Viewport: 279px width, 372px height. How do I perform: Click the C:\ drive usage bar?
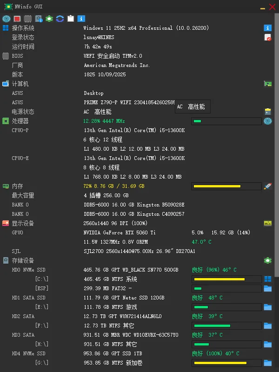coord(226,279)
